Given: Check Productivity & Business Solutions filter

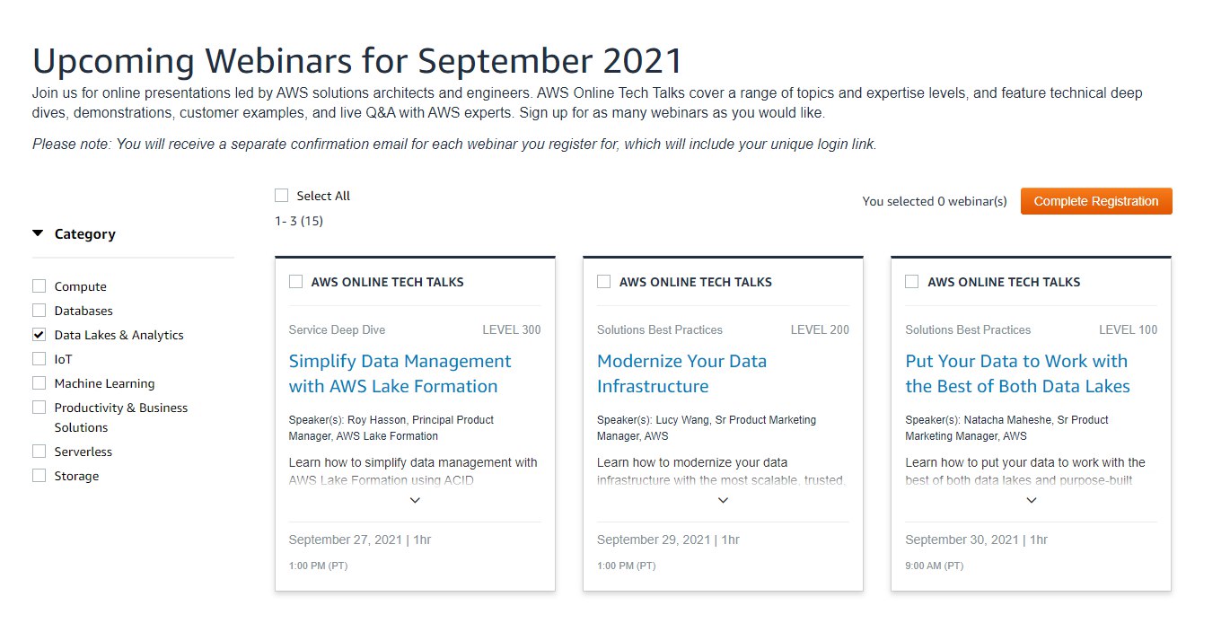Looking at the screenshot, I should [39, 408].
